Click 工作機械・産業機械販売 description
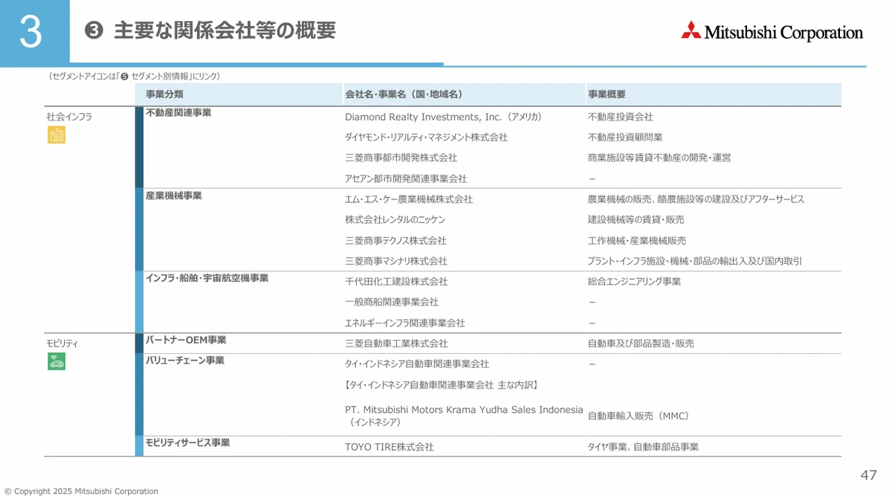The width and height of the screenshot is (892, 496). (x=637, y=241)
